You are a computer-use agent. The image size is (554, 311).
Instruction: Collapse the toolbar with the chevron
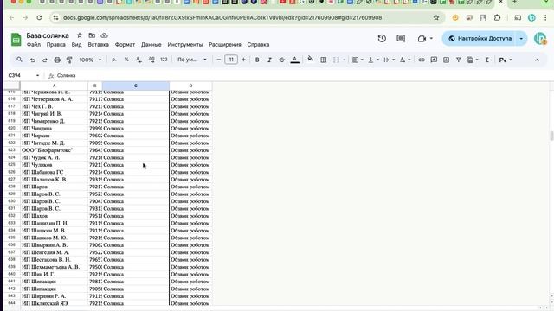click(537, 60)
